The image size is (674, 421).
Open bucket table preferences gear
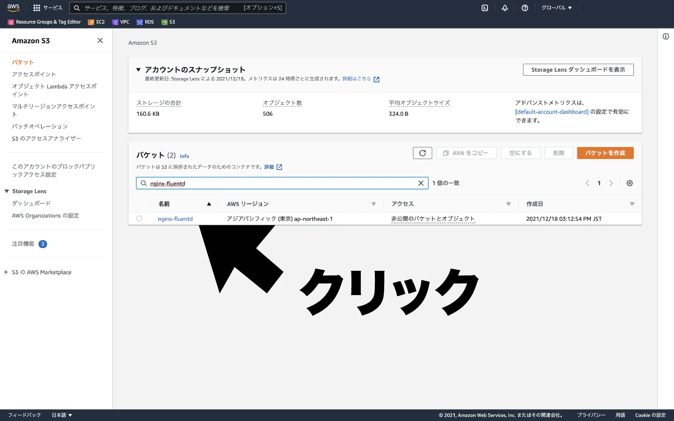[630, 183]
